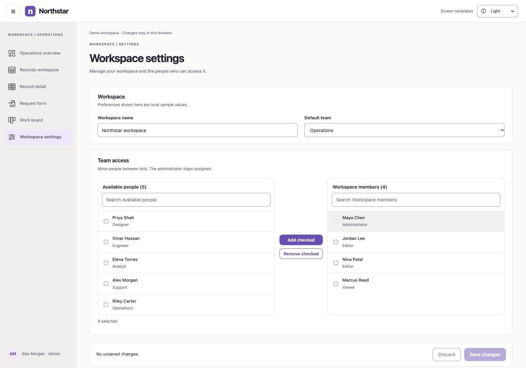The width and height of the screenshot is (526, 368).
Task: Click the '4 selected.' status text
Action: pos(108,321)
